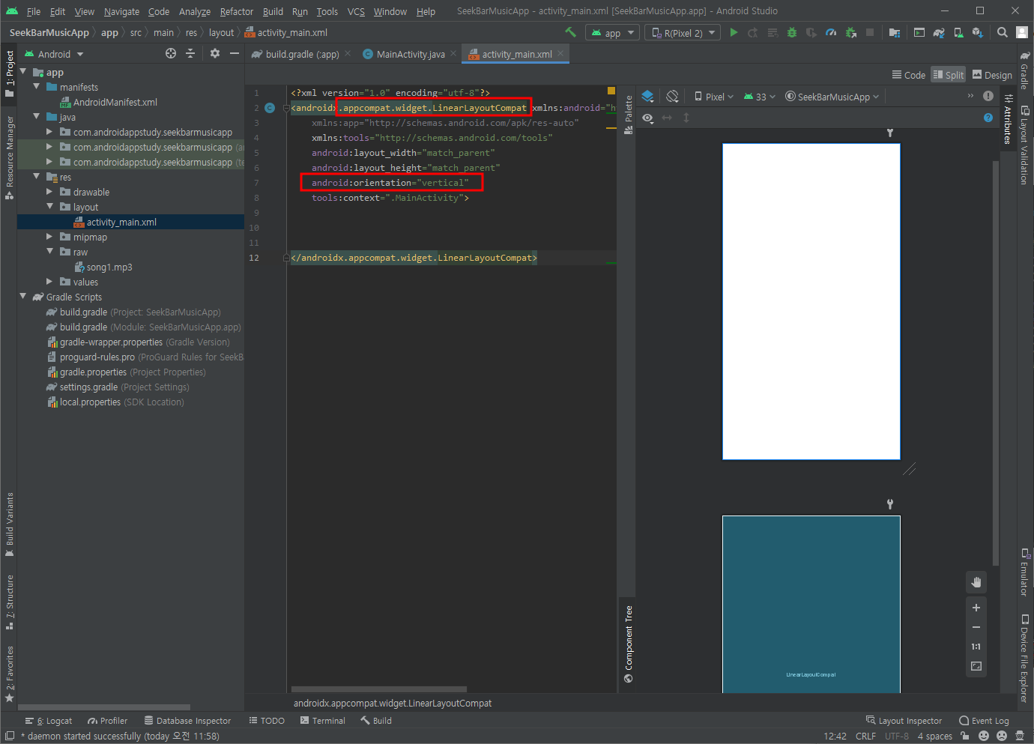Click Select Opened File target icon
This screenshot has width=1034, height=744.
click(x=171, y=53)
